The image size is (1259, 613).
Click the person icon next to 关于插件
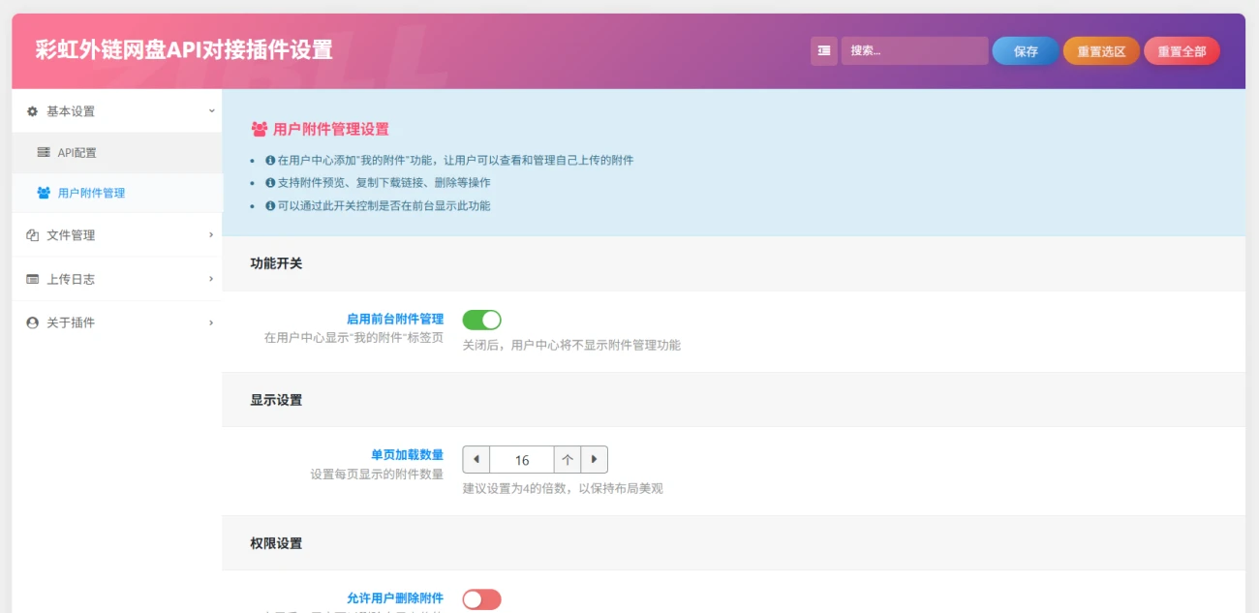point(31,322)
